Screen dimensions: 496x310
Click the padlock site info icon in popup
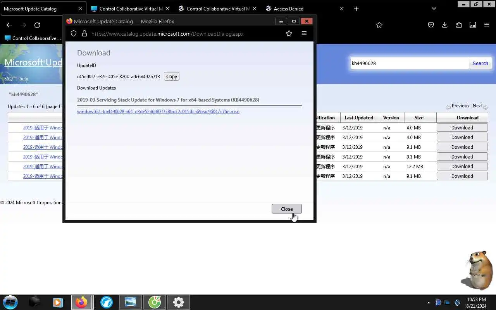(84, 34)
